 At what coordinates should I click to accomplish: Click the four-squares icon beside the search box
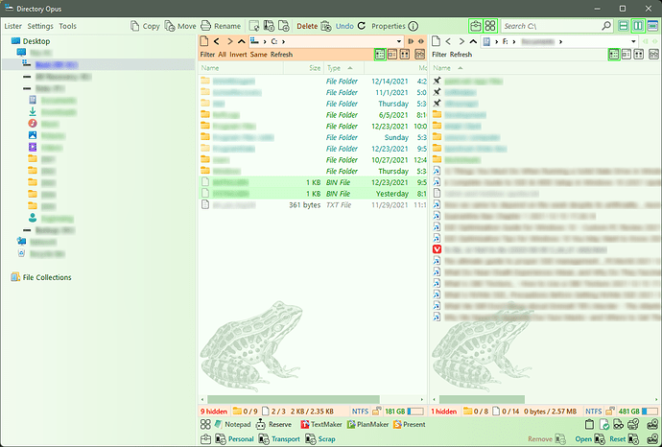click(490, 26)
